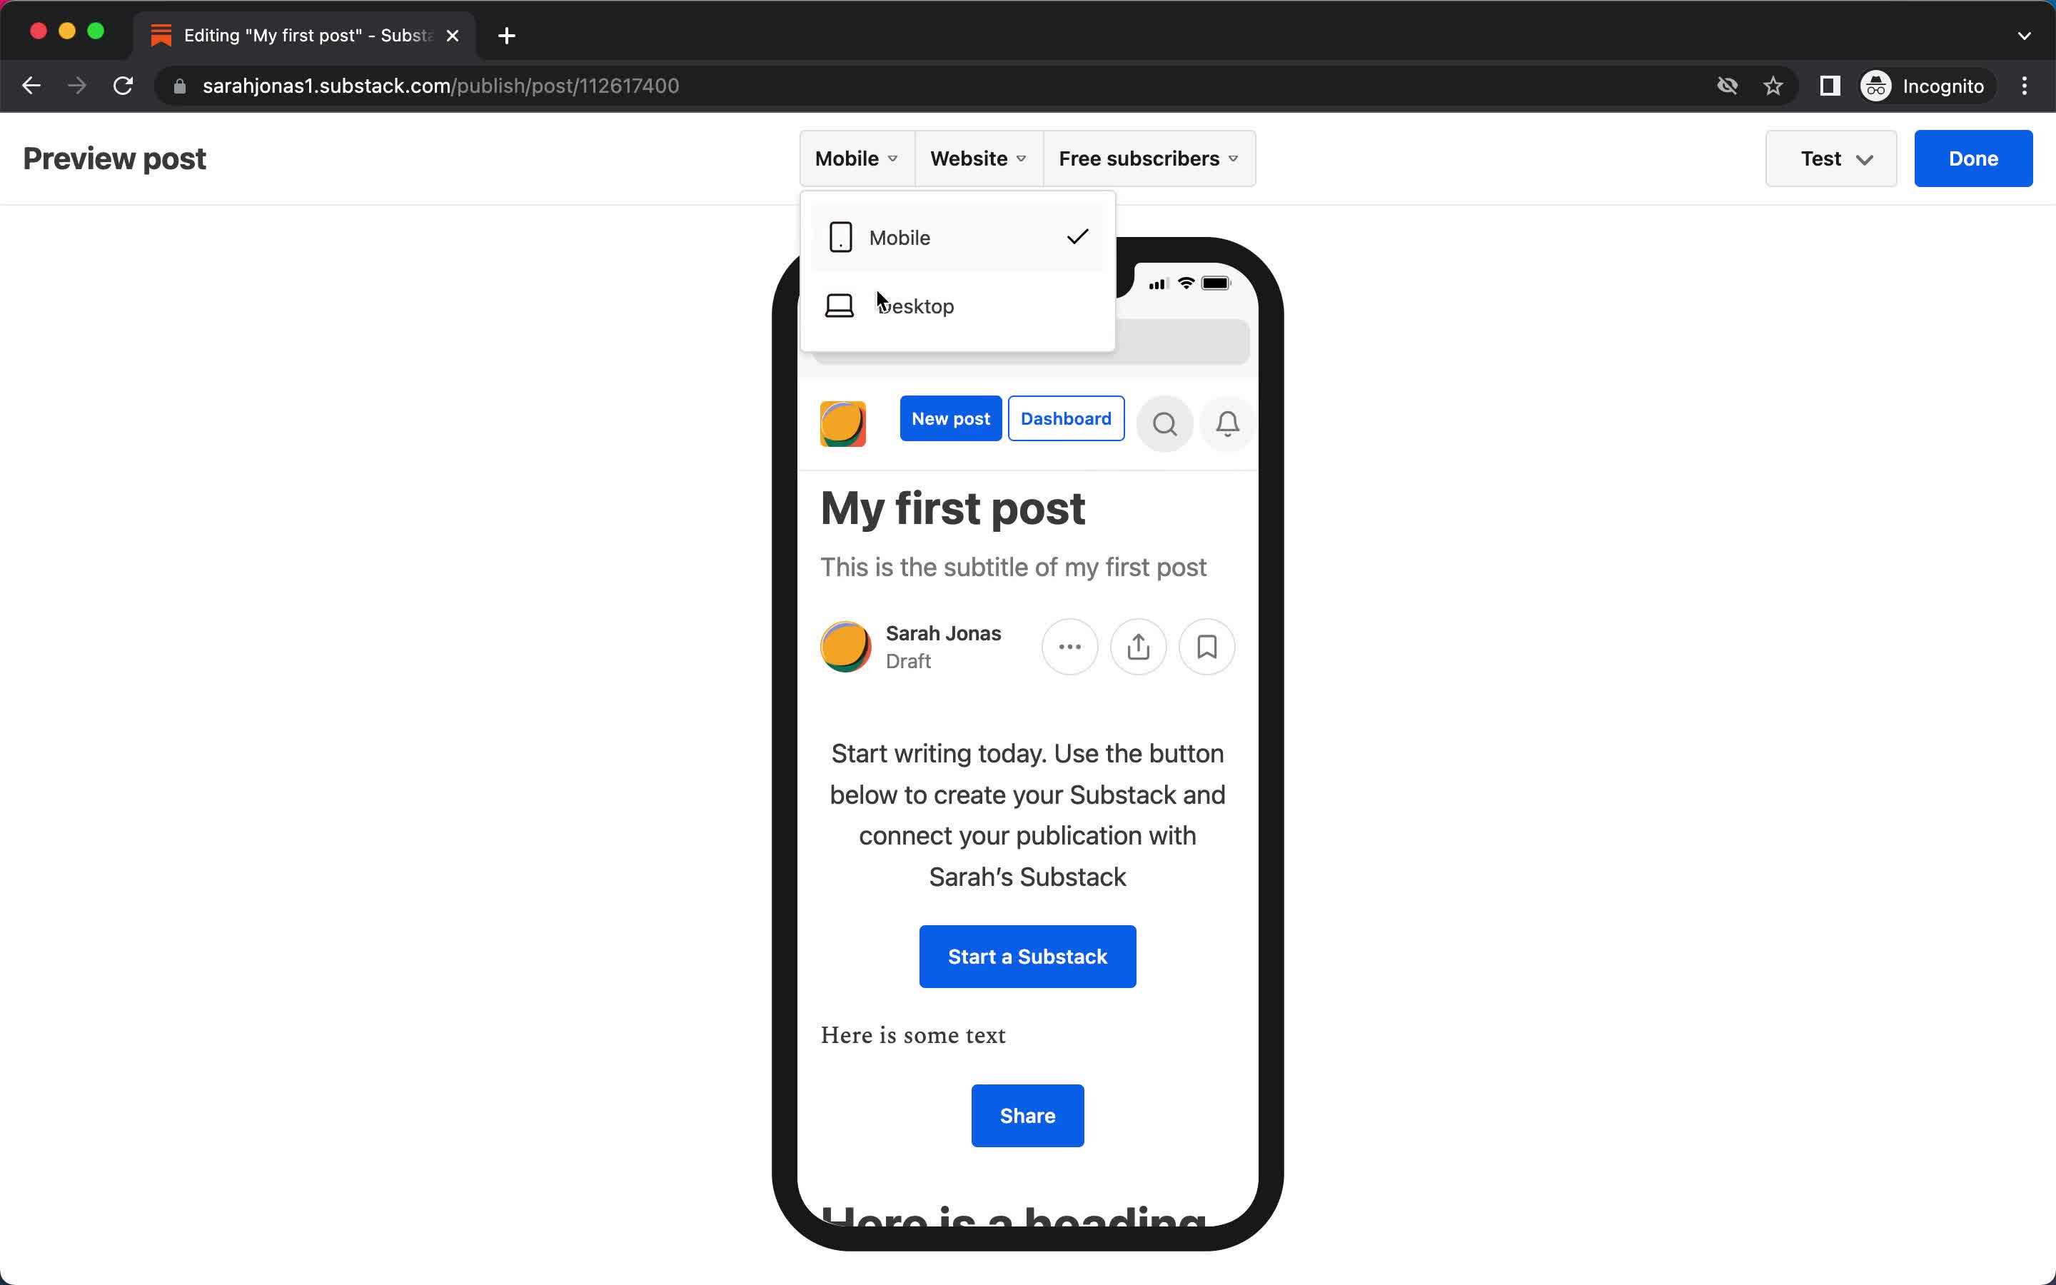The width and height of the screenshot is (2056, 1285).
Task: Click the Dashboard navigation icon
Action: click(x=1066, y=419)
